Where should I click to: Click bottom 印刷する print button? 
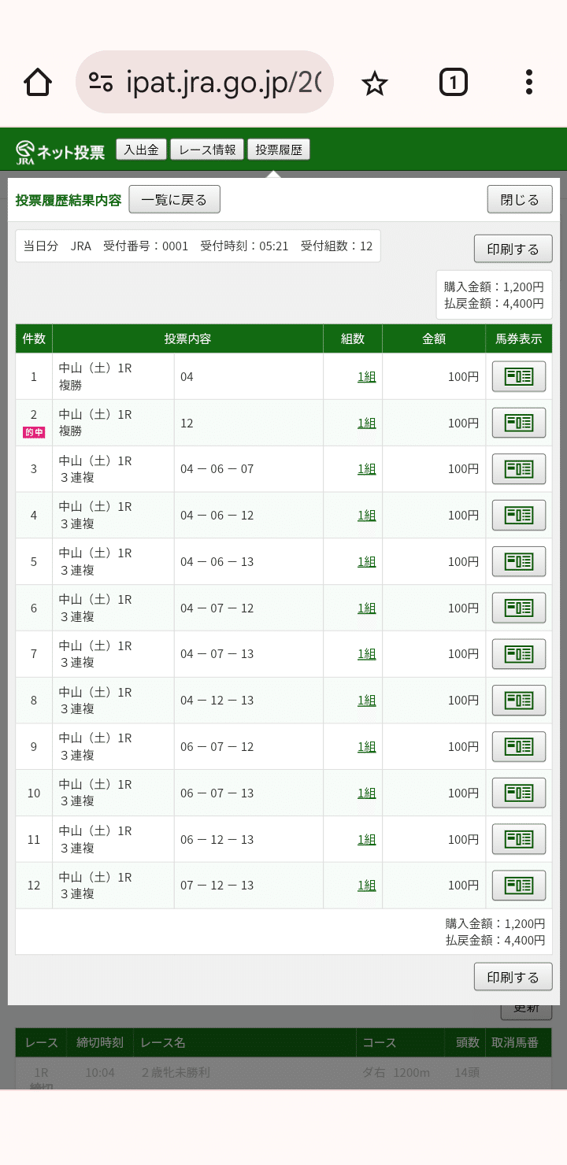513,977
